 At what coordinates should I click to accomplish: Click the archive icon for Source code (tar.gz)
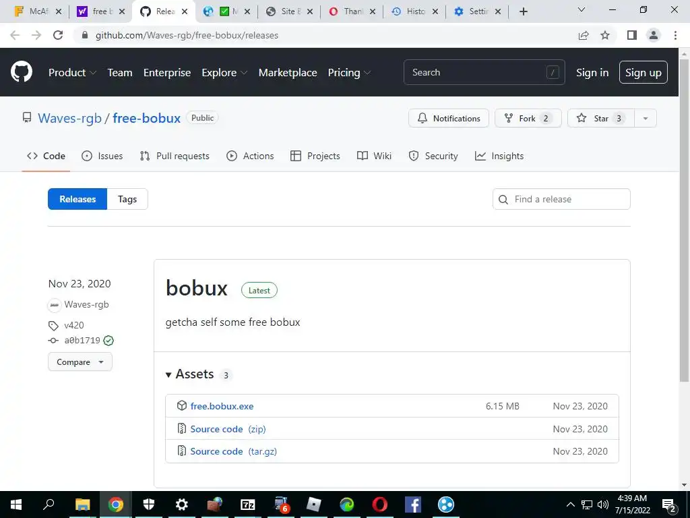182,451
